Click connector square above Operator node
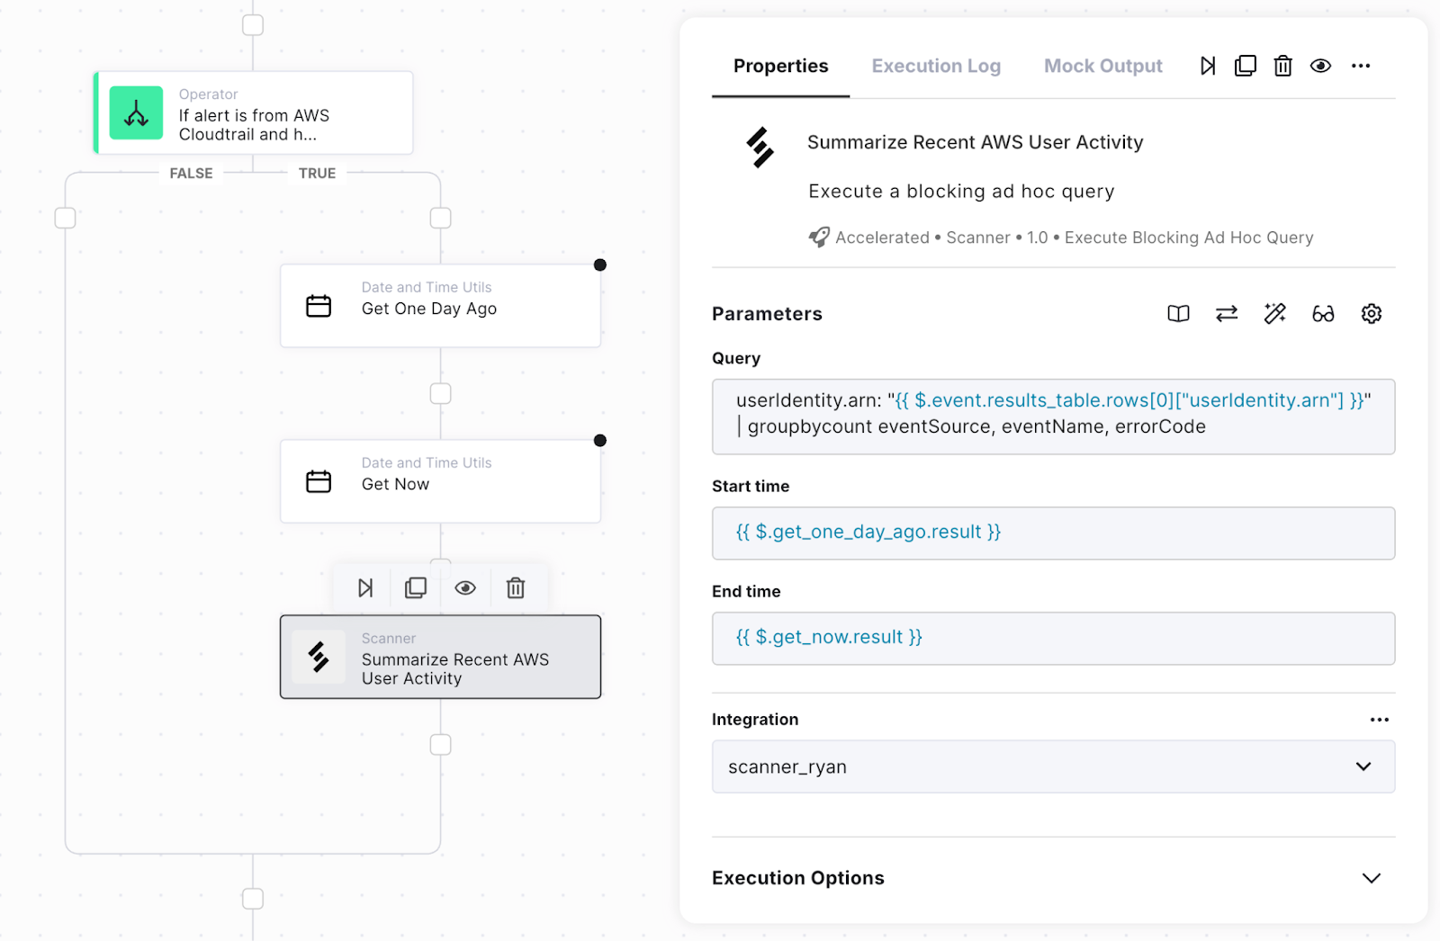This screenshot has width=1440, height=941. (x=253, y=24)
